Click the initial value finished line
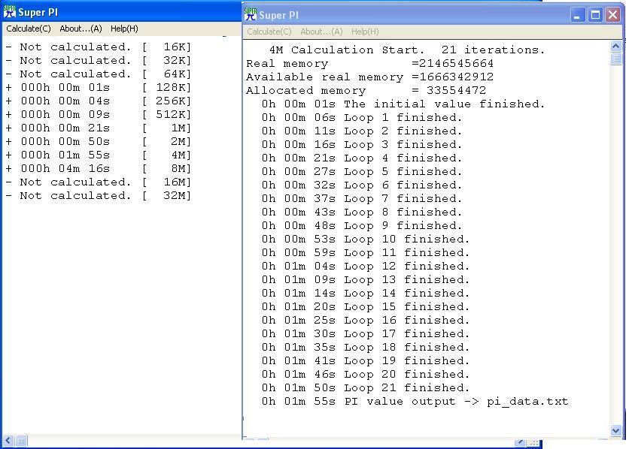 pos(403,104)
